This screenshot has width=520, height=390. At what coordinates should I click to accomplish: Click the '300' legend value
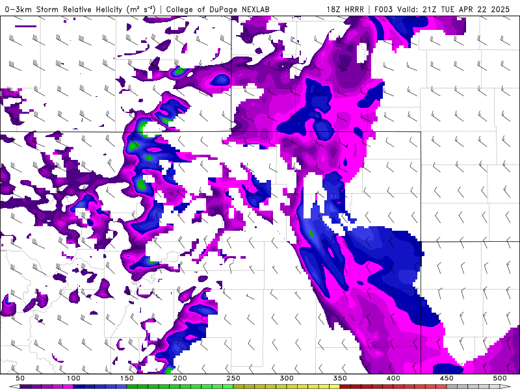point(287,378)
